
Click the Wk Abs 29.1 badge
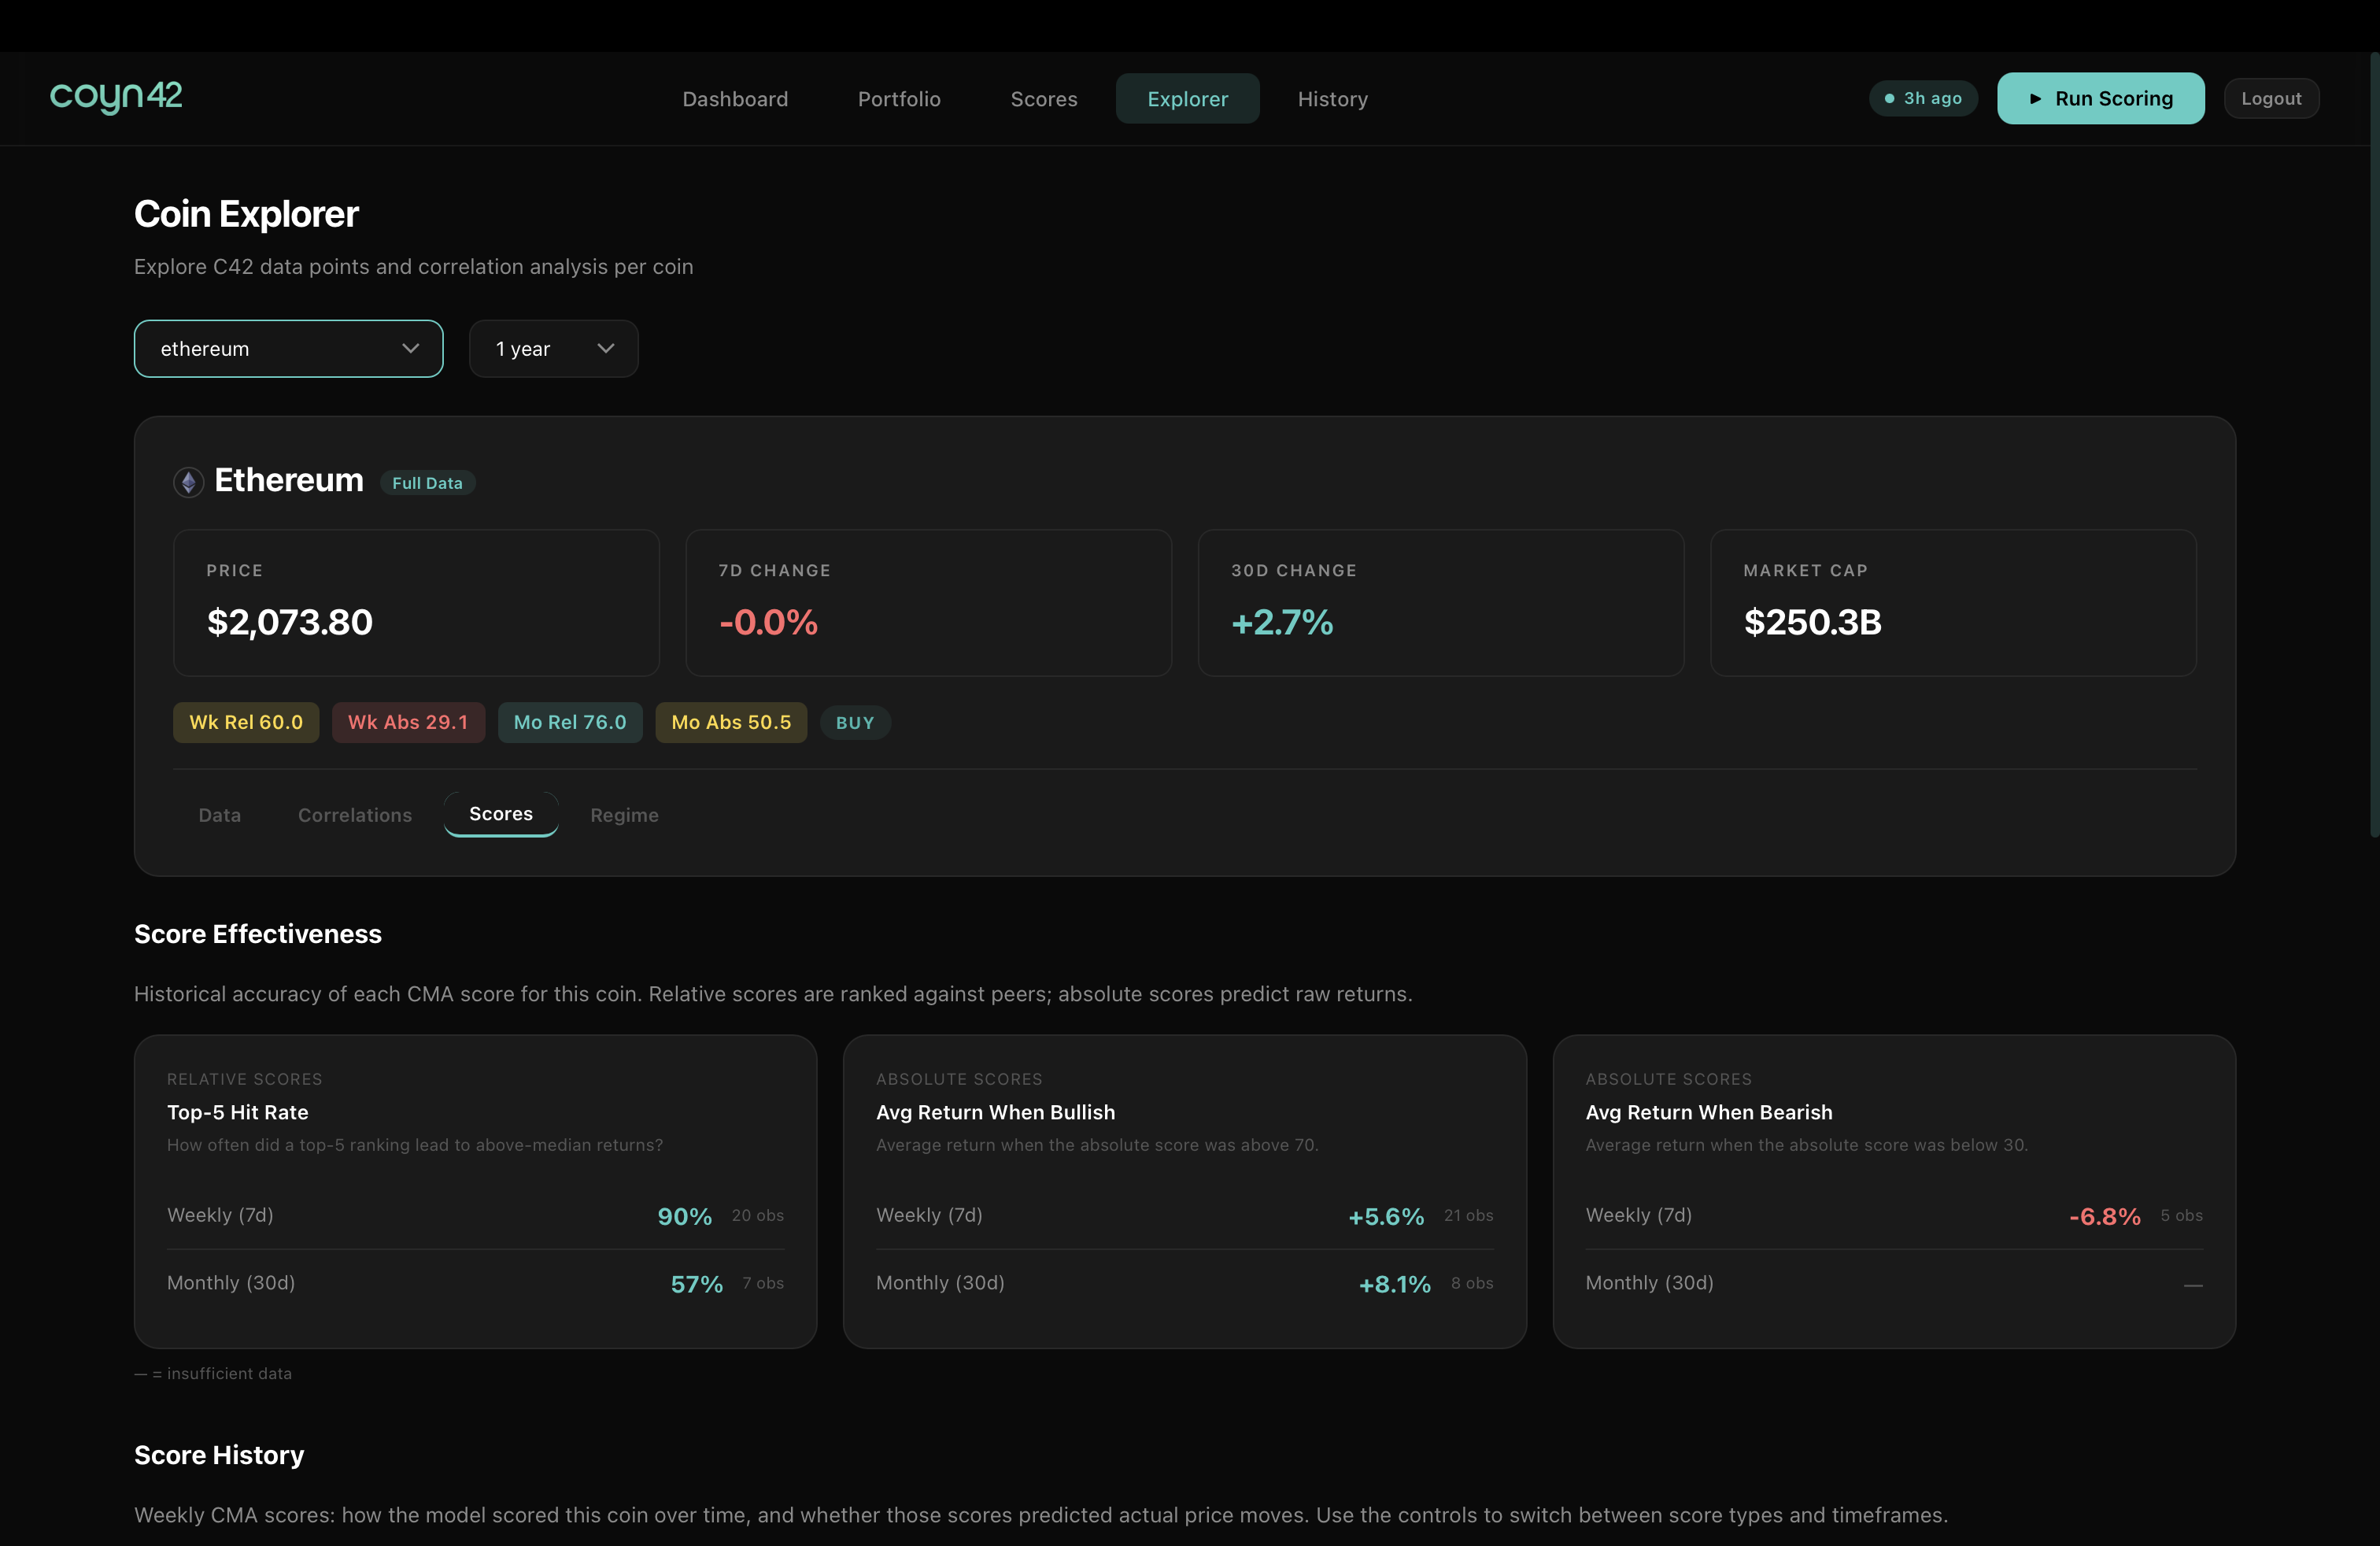(x=408, y=722)
